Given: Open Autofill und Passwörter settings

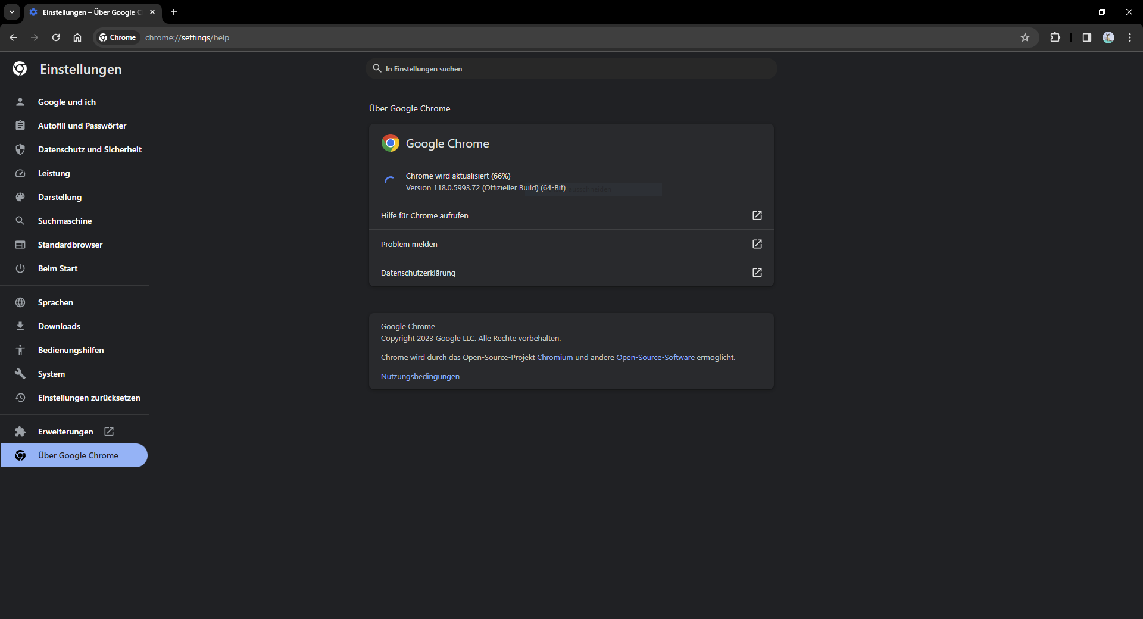Looking at the screenshot, I should pos(74,126).
